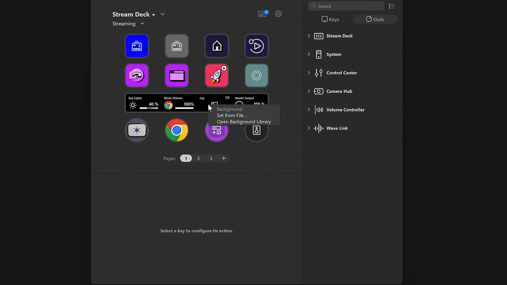The height and width of the screenshot is (285, 507).
Task: Select the purple window icon key
Action: [x=177, y=76]
